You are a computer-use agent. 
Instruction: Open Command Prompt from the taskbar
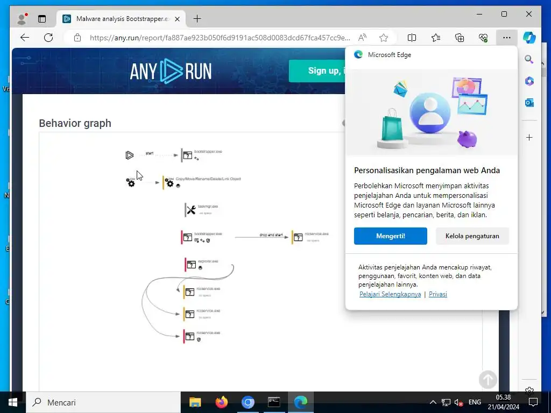pyautogui.click(x=274, y=402)
